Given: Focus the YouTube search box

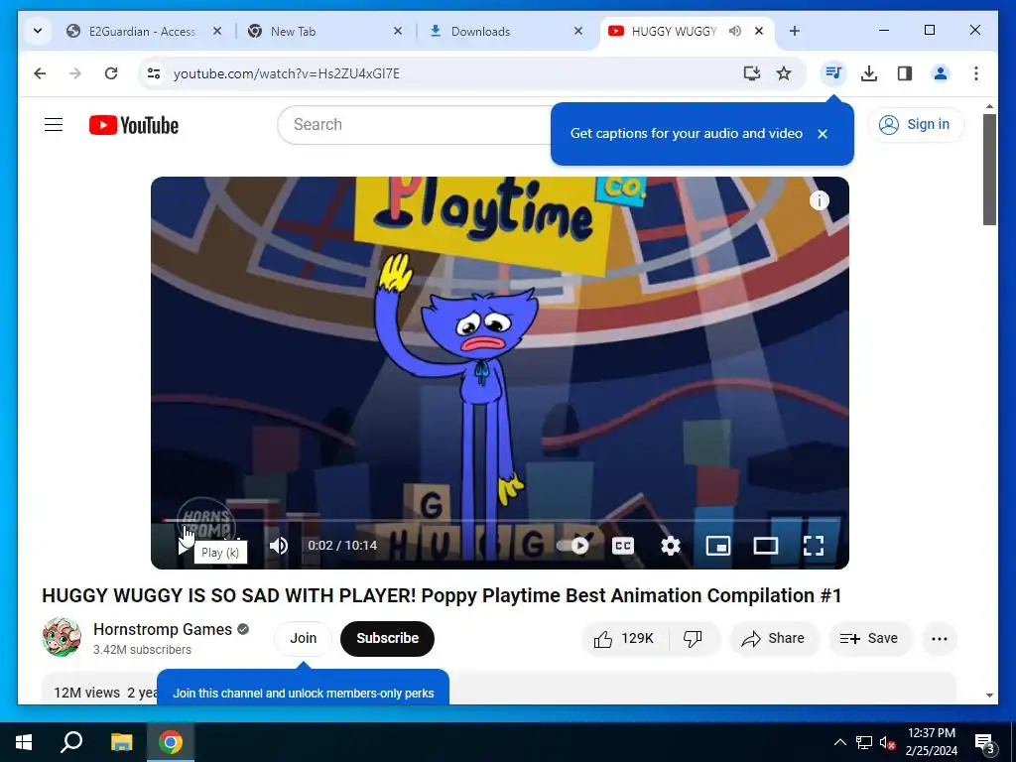Looking at the screenshot, I should click(x=415, y=124).
